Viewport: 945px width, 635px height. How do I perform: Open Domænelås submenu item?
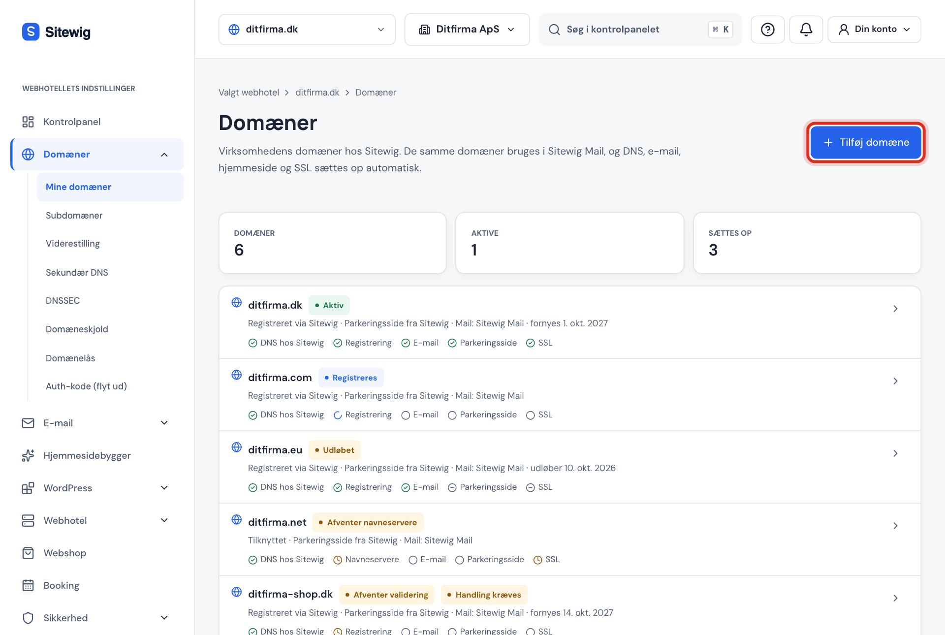click(70, 358)
